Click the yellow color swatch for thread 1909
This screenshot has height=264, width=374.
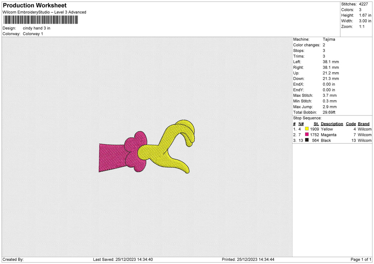click(x=307, y=129)
